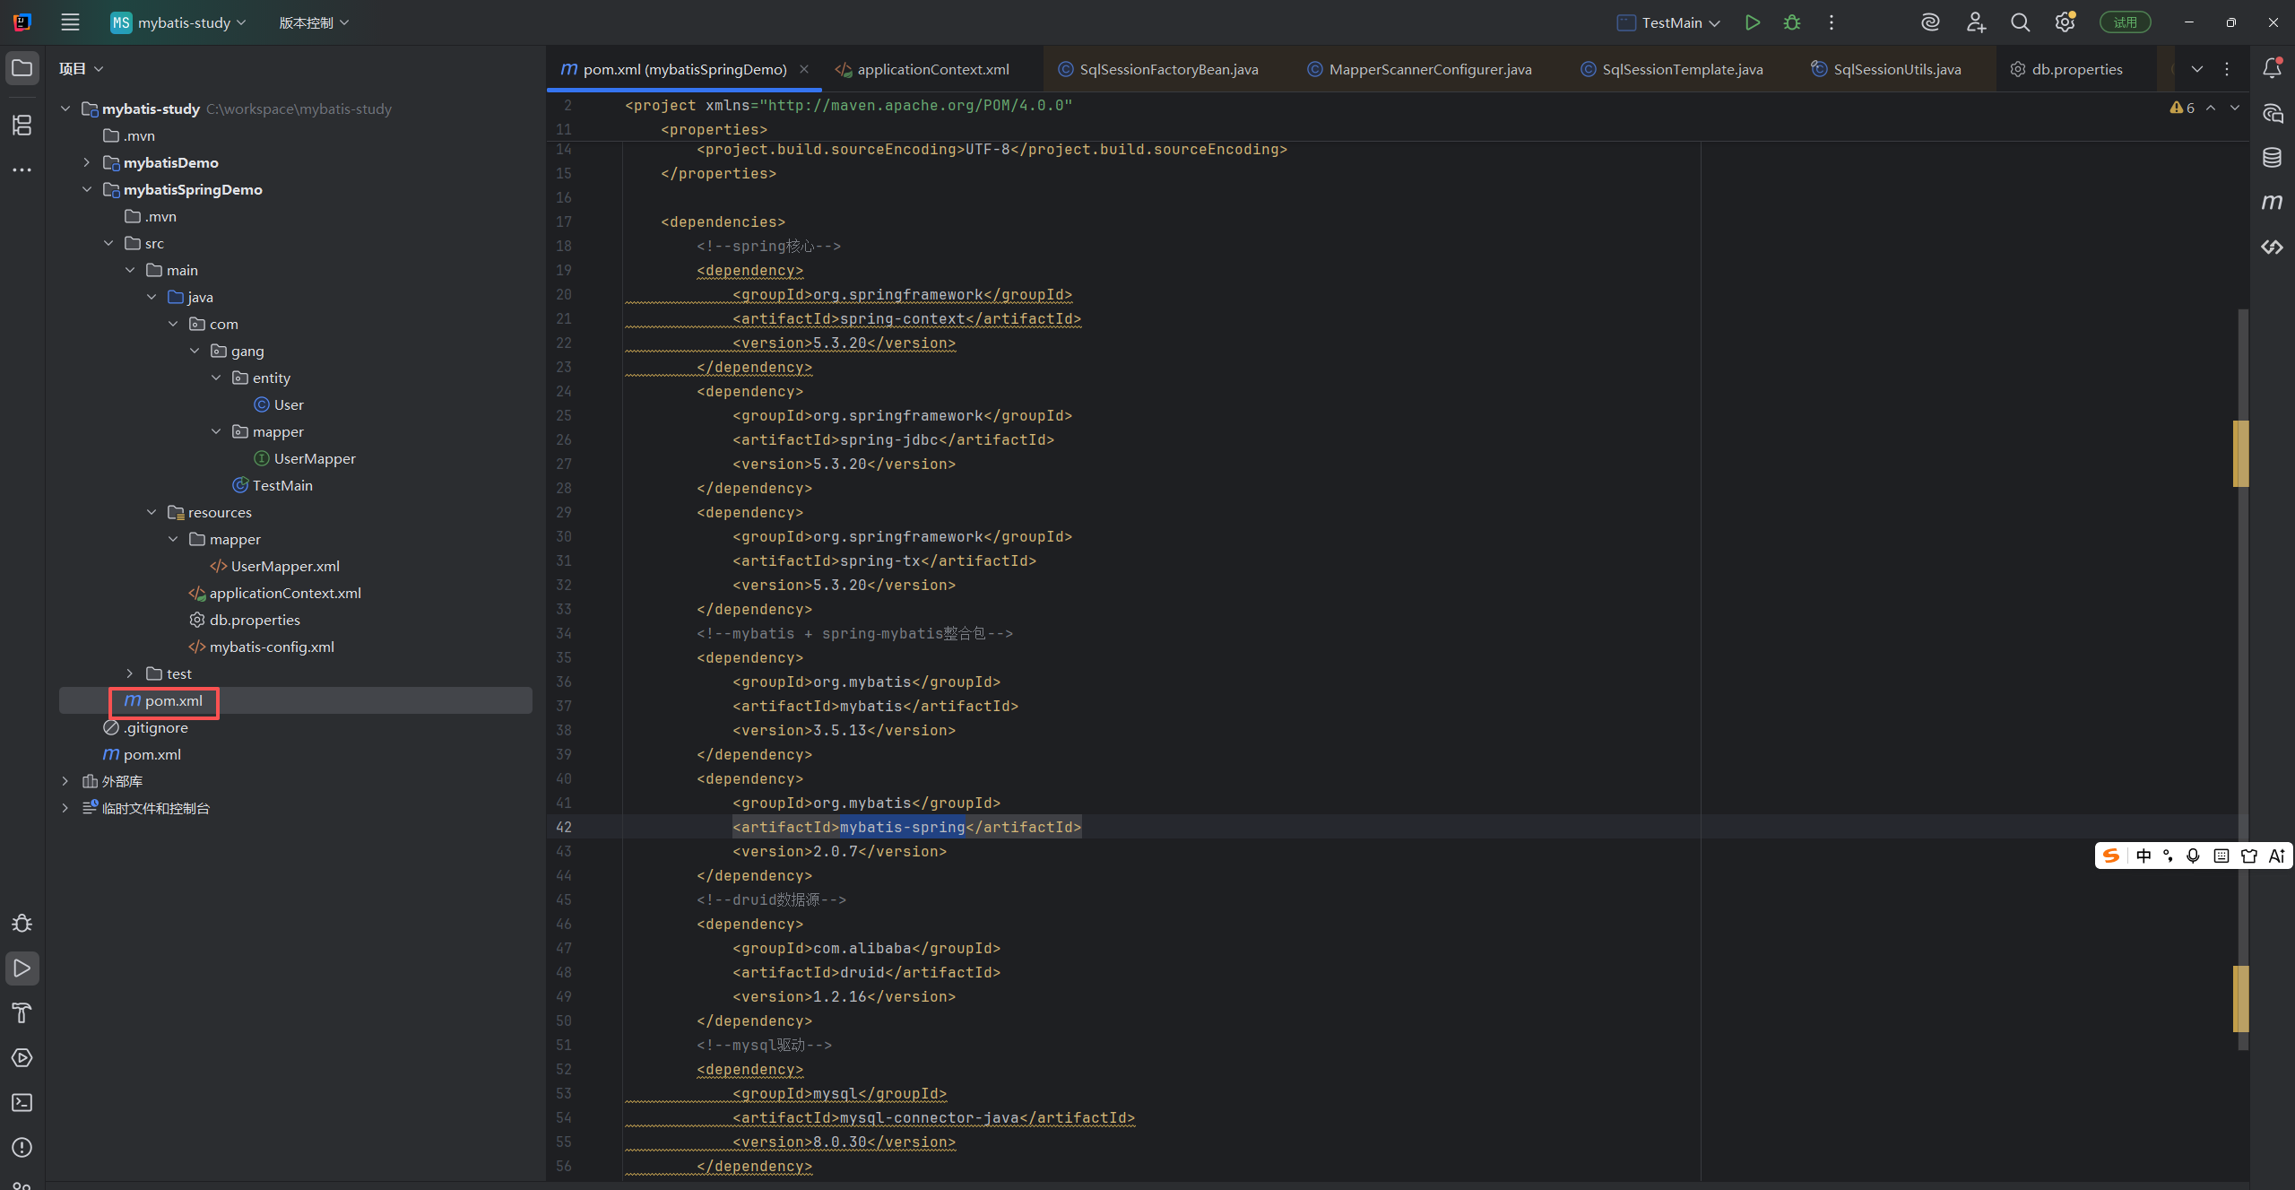Toggle Sogou punctuation mode

[2168, 856]
